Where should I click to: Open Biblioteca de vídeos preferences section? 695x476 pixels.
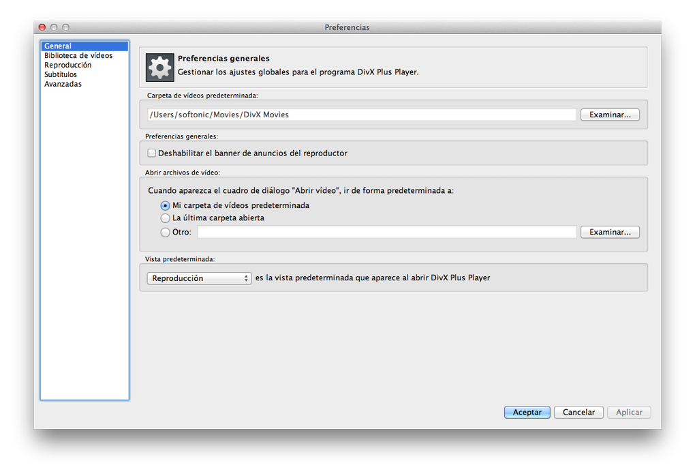(x=78, y=56)
